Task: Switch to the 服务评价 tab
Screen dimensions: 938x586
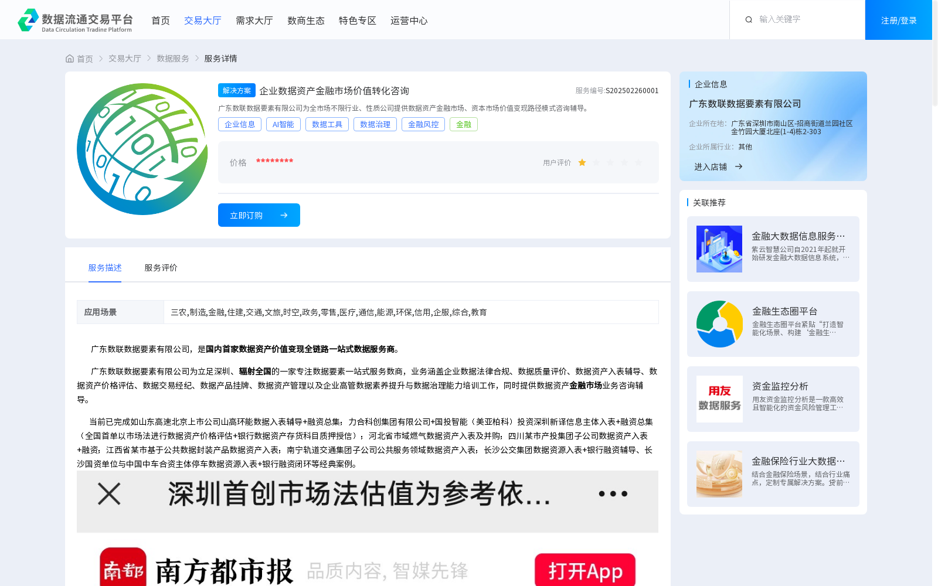Action: coord(161,268)
